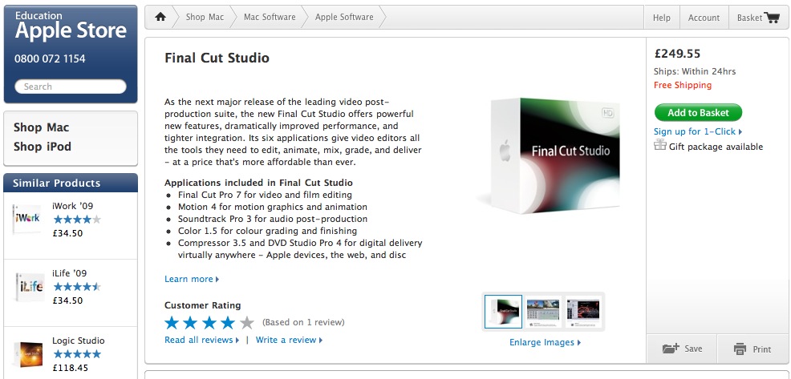Add Final Cut Studio to basket
The image size is (791, 379).
pos(698,112)
